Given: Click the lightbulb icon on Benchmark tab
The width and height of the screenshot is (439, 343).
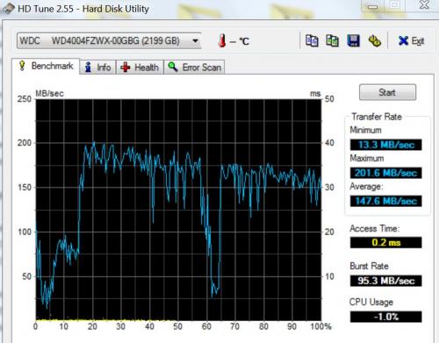Looking at the screenshot, I should click(22, 66).
